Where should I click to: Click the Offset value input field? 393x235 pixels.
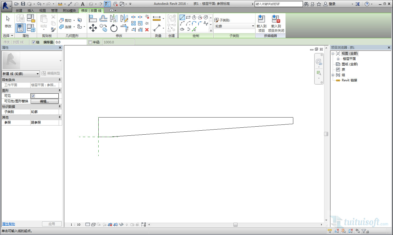(x=70, y=42)
